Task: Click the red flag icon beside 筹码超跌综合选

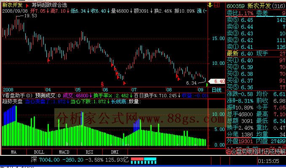Action: pyautogui.click(x=27, y=5)
